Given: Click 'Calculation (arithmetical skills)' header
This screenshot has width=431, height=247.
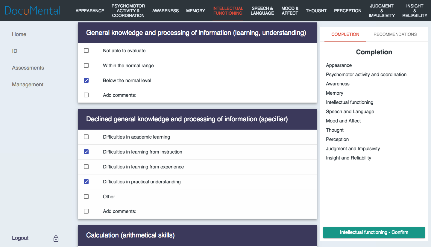Looking at the screenshot, I should [x=197, y=235].
